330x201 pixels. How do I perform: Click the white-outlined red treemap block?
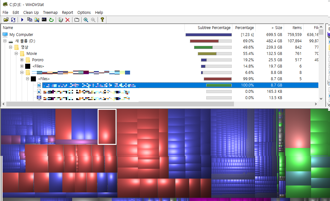coord(107,127)
